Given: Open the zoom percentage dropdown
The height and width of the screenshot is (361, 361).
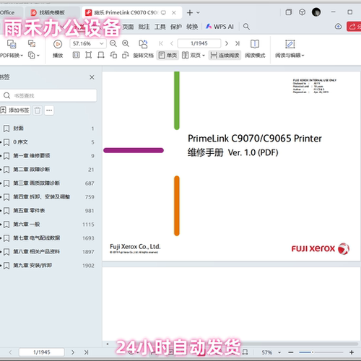Looking at the screenshot, I should point(102,43).
